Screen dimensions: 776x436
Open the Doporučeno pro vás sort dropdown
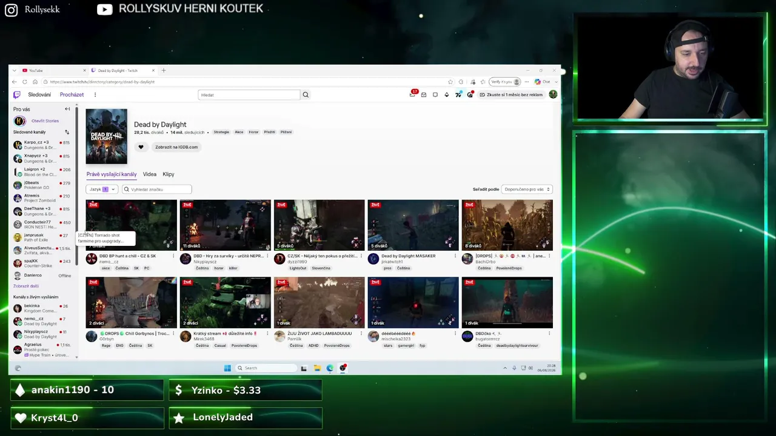pos(527,190)
